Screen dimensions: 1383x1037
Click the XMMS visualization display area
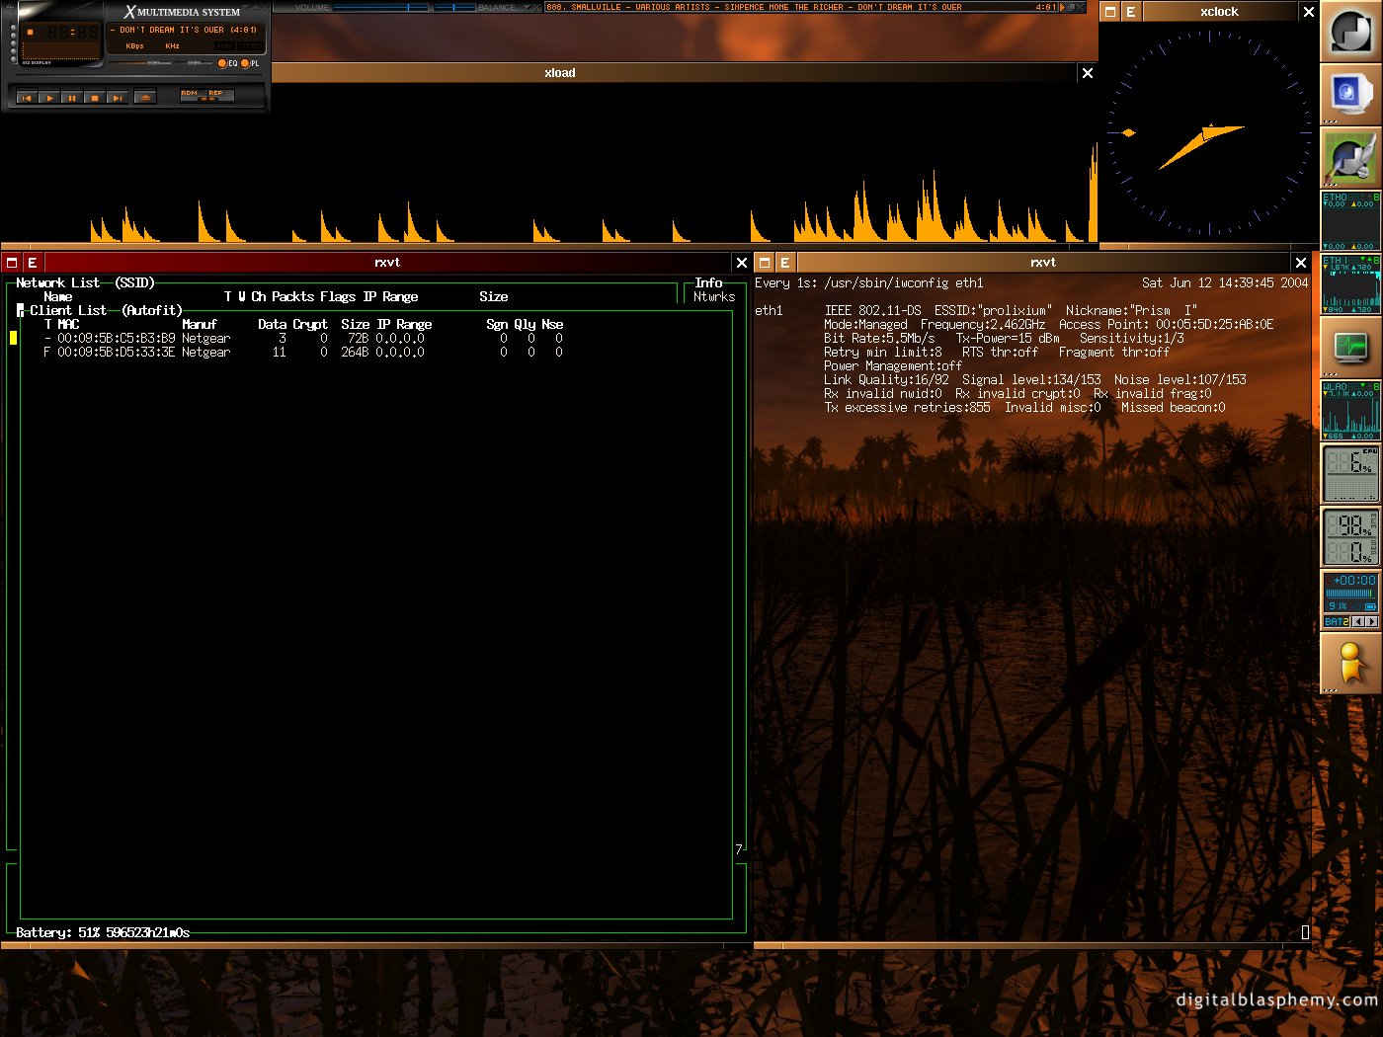(x=60, y=50)
